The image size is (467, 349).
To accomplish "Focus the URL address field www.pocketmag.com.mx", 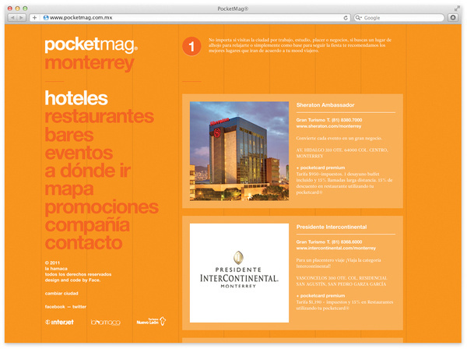I will point(191,18).
